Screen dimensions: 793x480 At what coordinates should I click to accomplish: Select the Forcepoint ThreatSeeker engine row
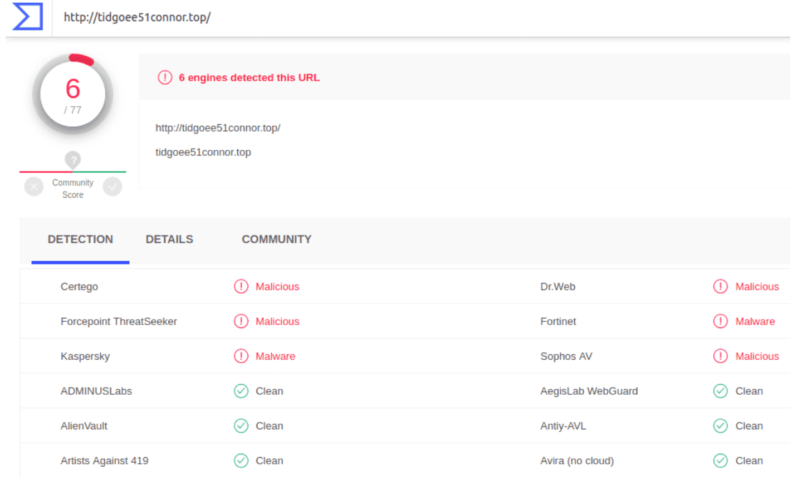(x=119, y=322)
